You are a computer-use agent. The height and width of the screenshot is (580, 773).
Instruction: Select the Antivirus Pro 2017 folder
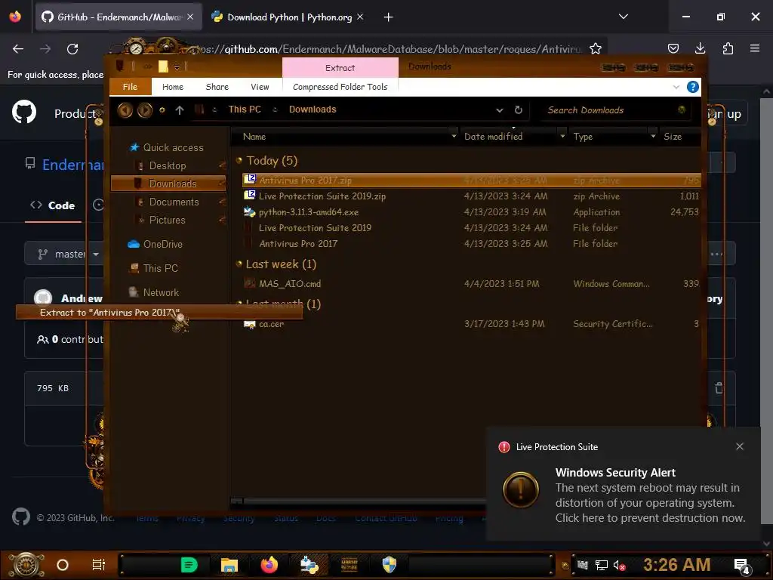(x=471, y=244)
